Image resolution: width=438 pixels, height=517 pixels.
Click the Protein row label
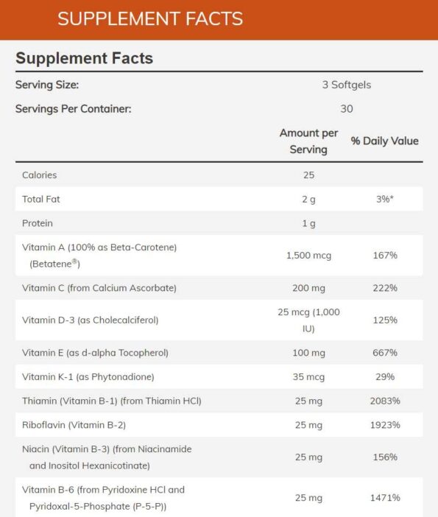coord(38,223)
